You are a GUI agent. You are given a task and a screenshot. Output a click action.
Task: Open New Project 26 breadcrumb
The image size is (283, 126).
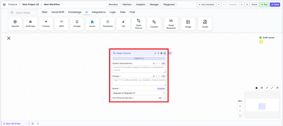tap(31, 4)
